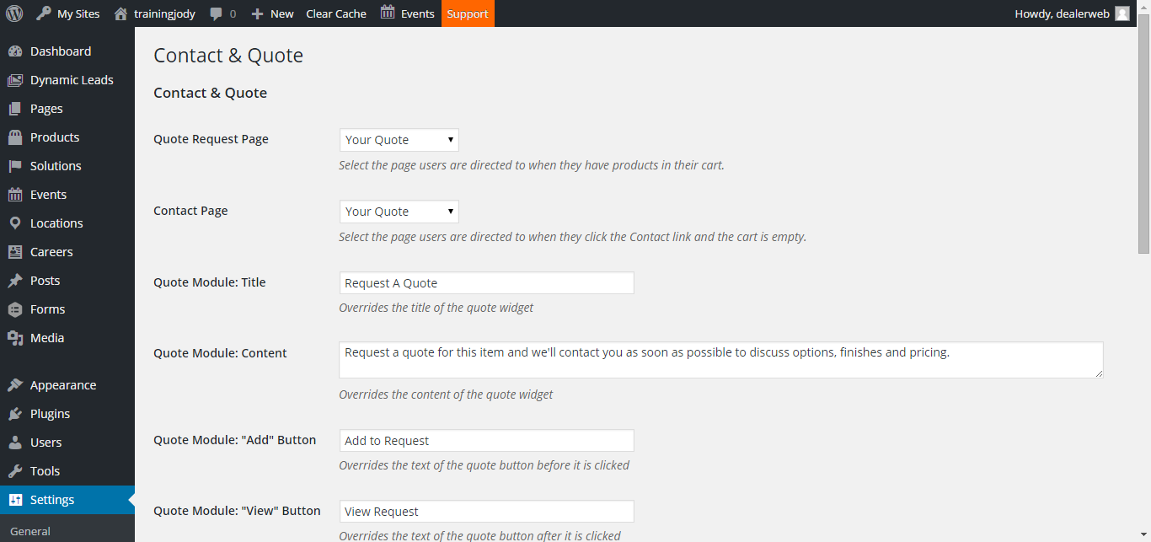Edit the View Request field
The image size is (1151, 542).
coord(487,512)
